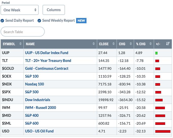The height and width of the screenshot is (138, 173).
Task: Open the S&P 500 link
Action: (x=32, y=92)
